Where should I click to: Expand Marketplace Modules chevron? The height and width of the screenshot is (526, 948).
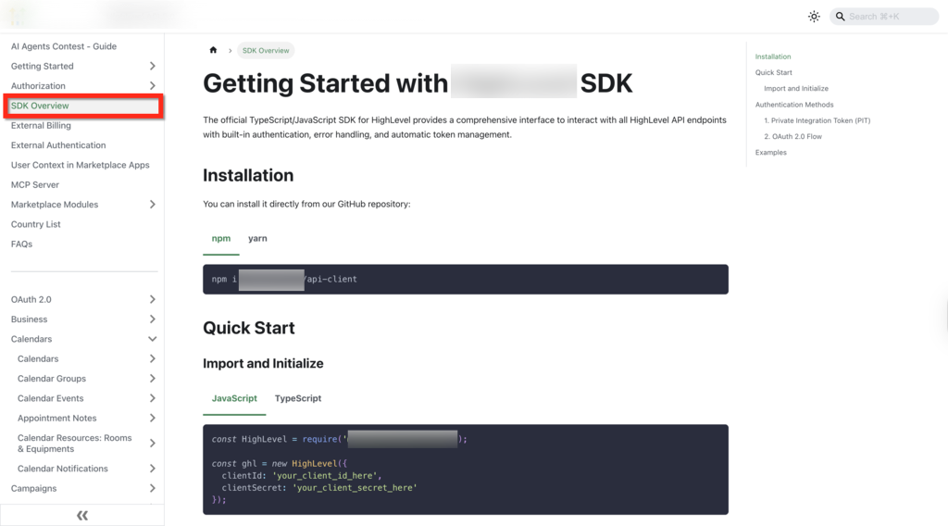click(153, 205)
